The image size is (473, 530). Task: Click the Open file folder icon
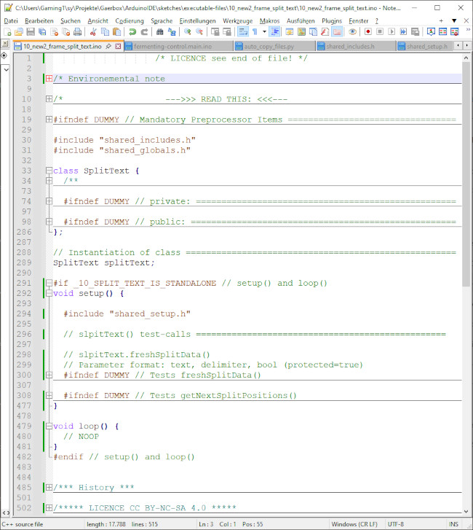tap(19, 32)
